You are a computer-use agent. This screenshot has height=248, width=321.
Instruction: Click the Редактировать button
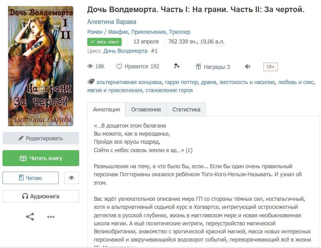point(41,138)
